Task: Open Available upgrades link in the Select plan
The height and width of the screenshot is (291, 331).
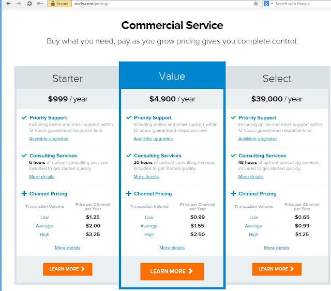Action: (258, 139)
